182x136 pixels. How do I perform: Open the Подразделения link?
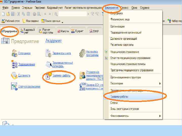point(27,64)
